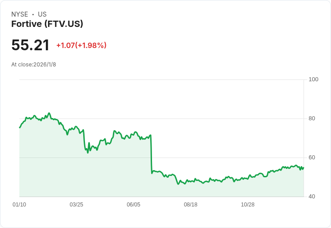Select the 06/05 date on x-axis

point(134,205)
